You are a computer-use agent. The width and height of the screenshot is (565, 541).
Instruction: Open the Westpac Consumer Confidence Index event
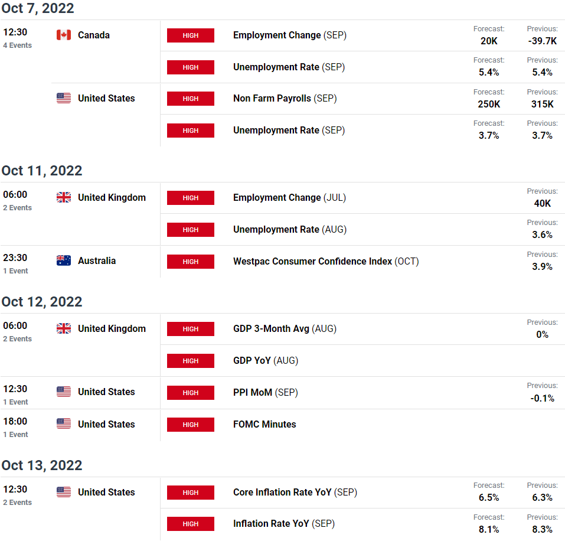[x=326, y=261]
